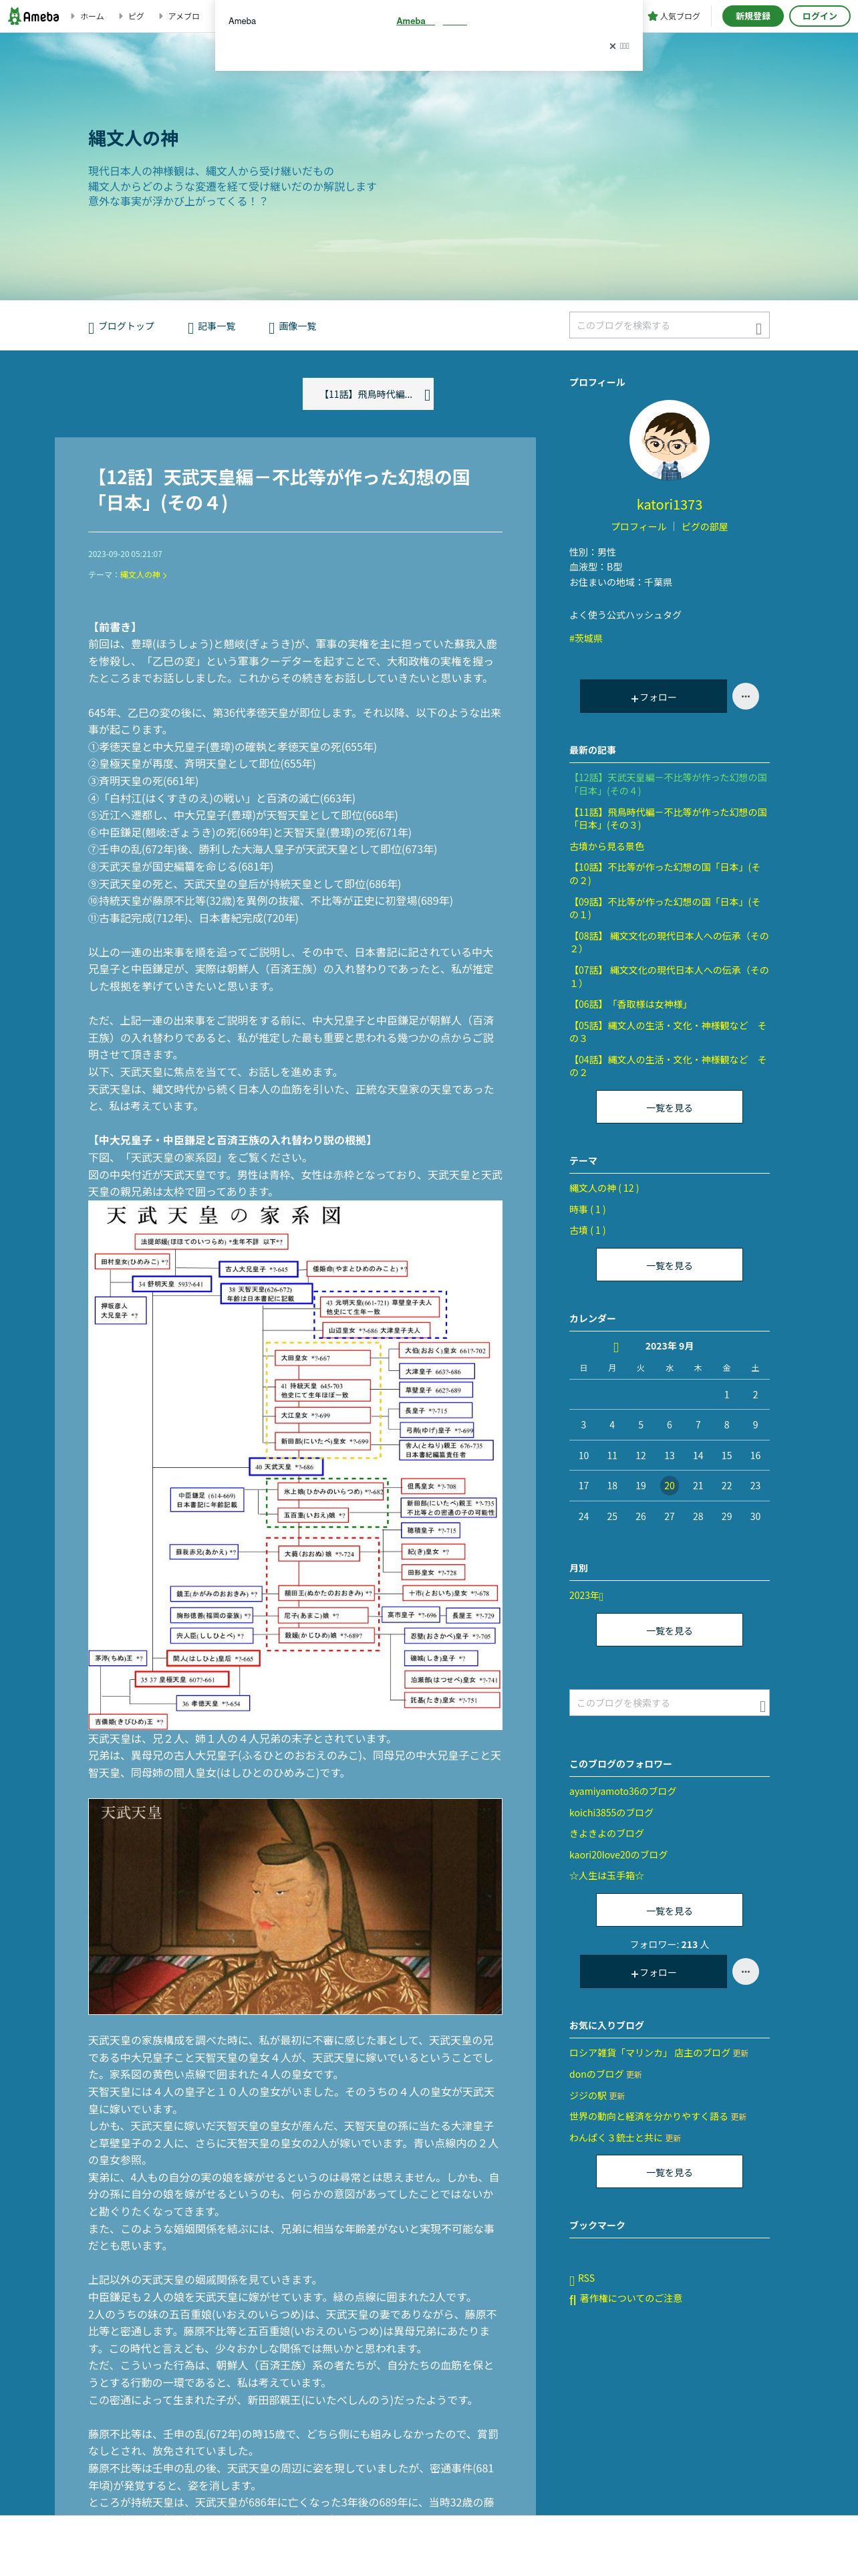Open the 天武天皇 portrait image

[x=295, y=1906]
